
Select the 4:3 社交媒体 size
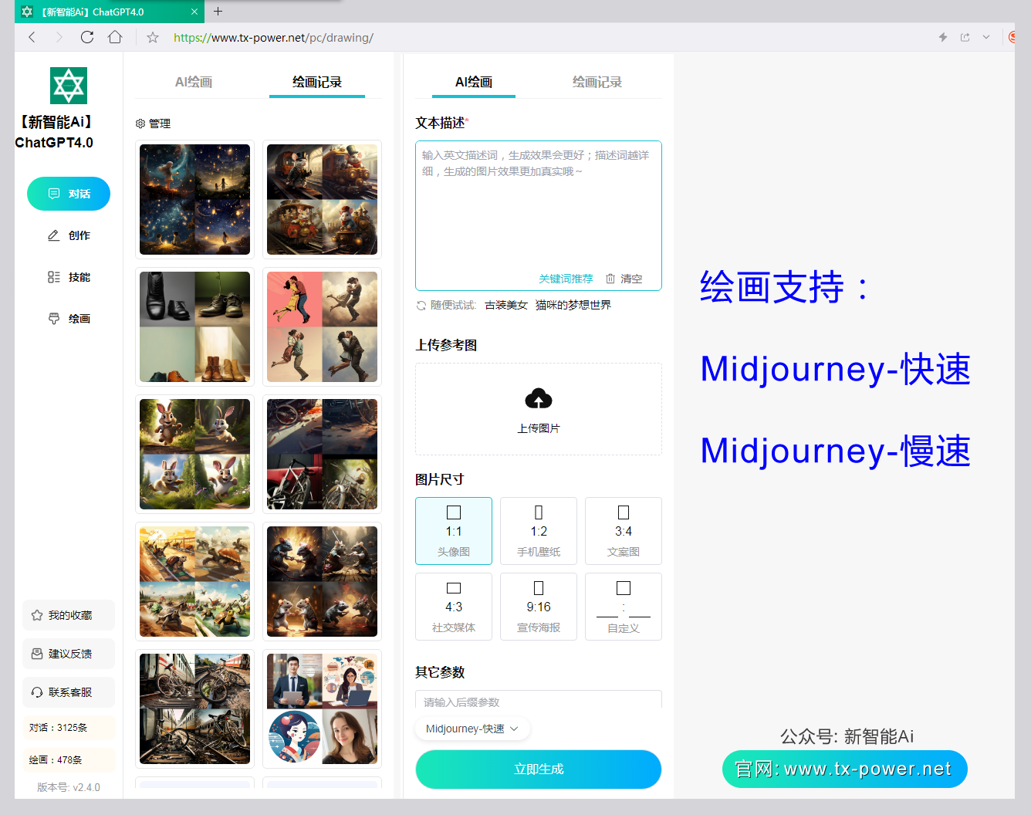(x=454, y=607)
